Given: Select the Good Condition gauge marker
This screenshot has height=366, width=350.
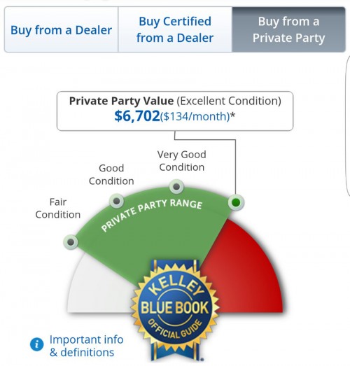Looking at the screenshot, I should tap(116, 201).
